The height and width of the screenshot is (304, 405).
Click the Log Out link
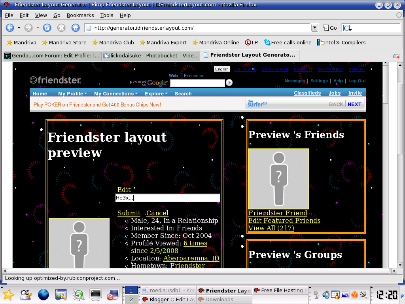click(357, 81)
